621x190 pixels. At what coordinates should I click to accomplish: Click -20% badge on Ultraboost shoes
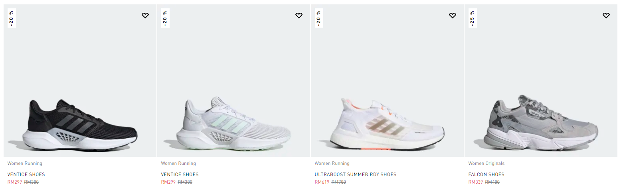tap(318, 18)
